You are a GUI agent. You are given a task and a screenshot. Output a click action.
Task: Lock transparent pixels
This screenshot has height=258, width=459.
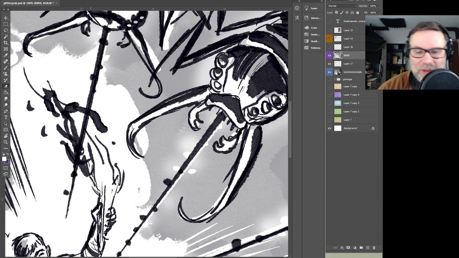pyautogui.click(x=336, y=13)
